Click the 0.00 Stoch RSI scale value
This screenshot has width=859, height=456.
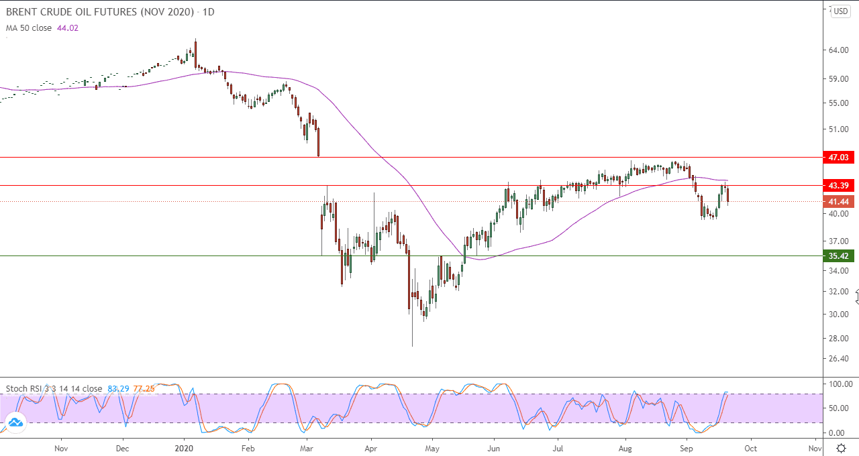pyautogui.click(x=838, y=433)
